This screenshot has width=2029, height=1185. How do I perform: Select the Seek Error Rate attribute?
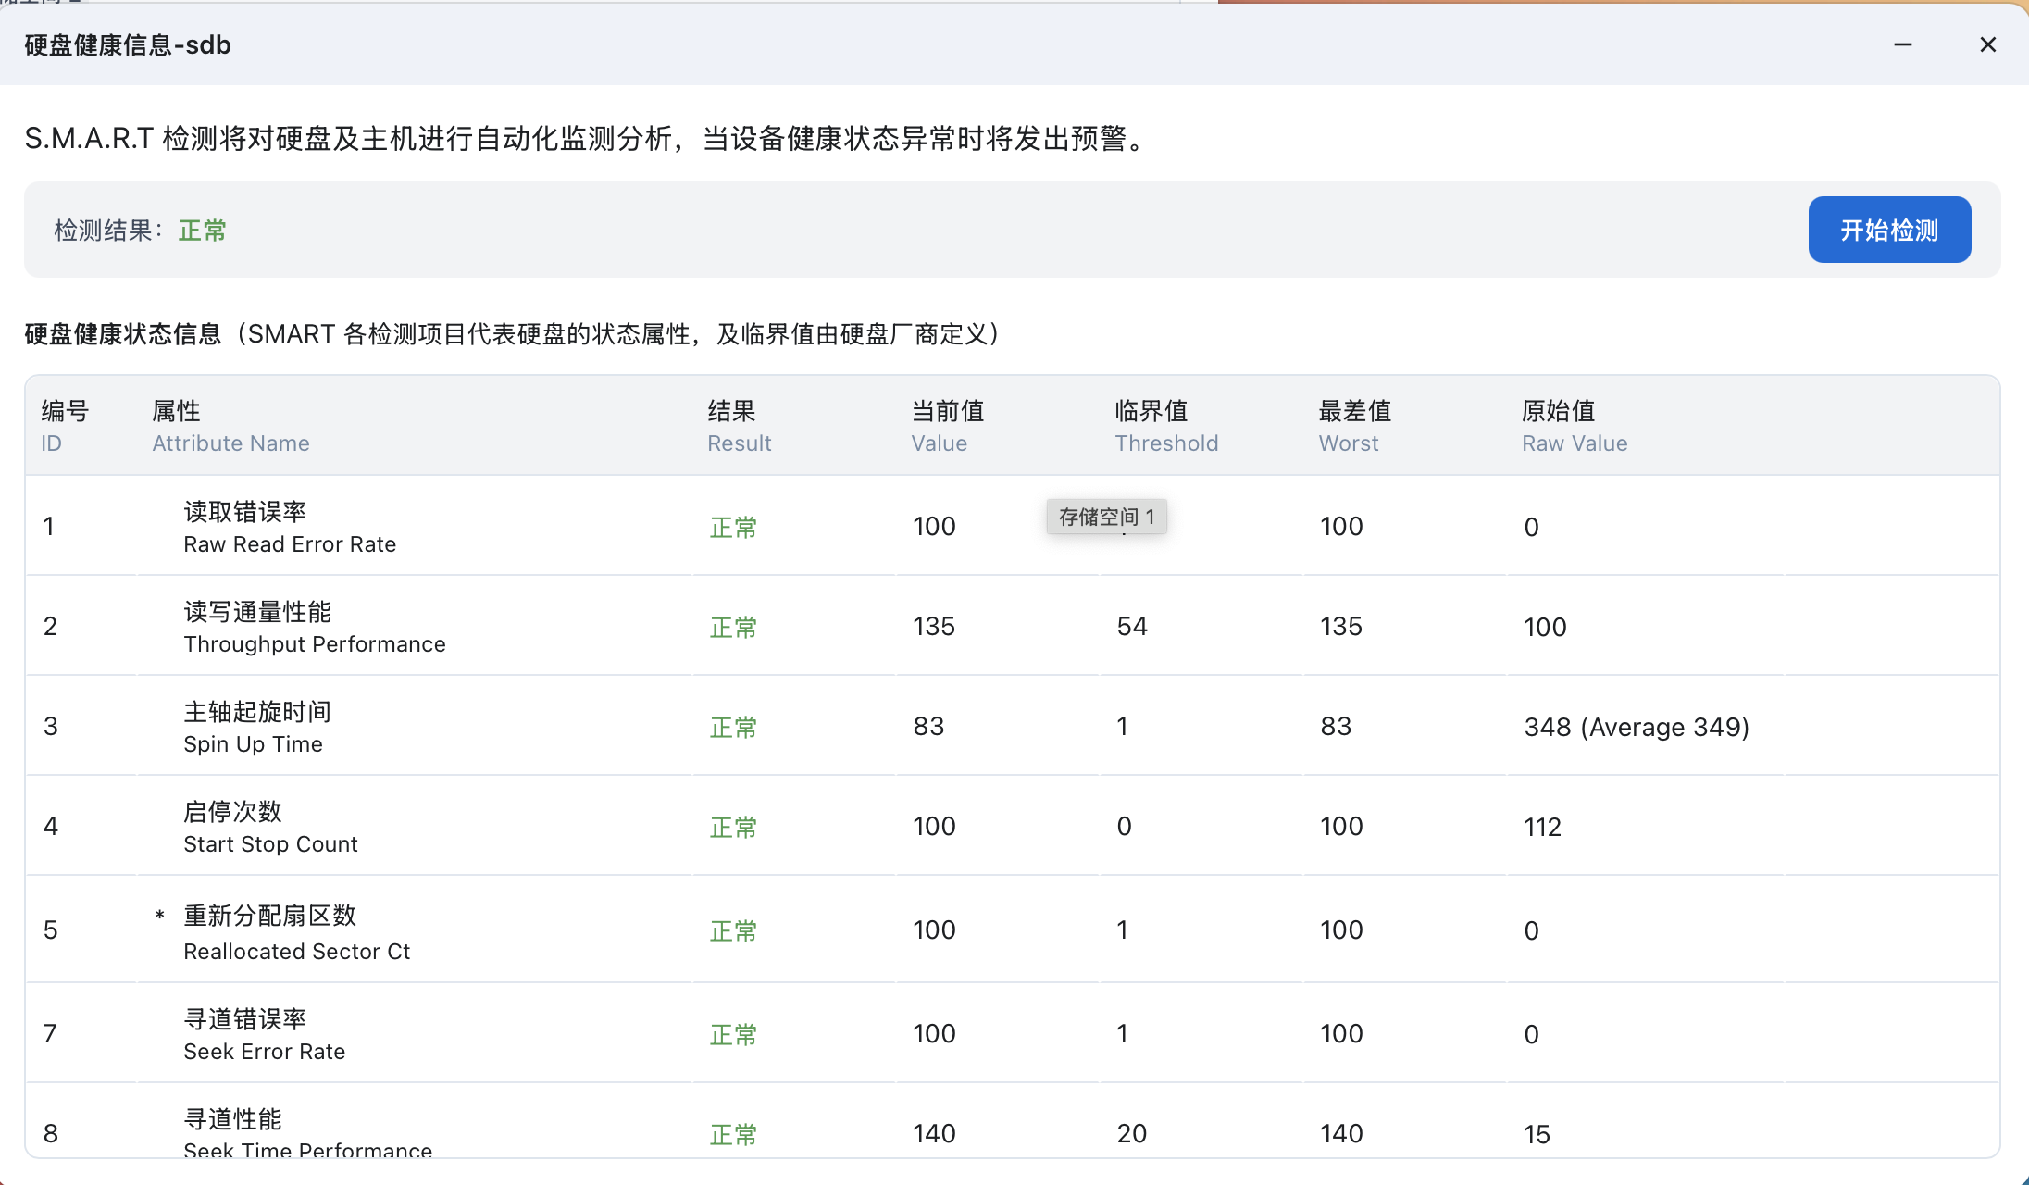[264, 1034]
